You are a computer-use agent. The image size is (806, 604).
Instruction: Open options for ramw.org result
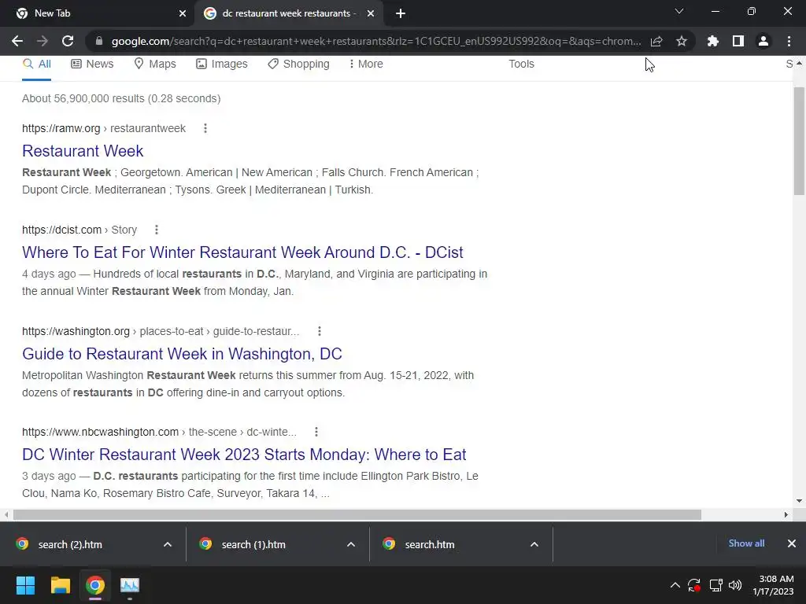(205, 128)
